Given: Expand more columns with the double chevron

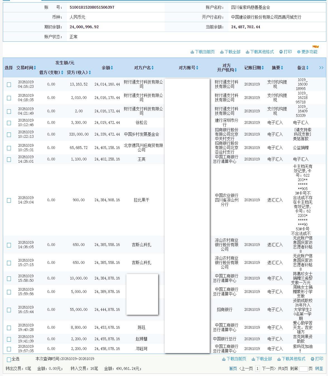Looking at the screenshot, I should pyautogui.click(x=321, y=68).
